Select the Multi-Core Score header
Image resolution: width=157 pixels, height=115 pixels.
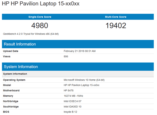[x=116, y=17]
